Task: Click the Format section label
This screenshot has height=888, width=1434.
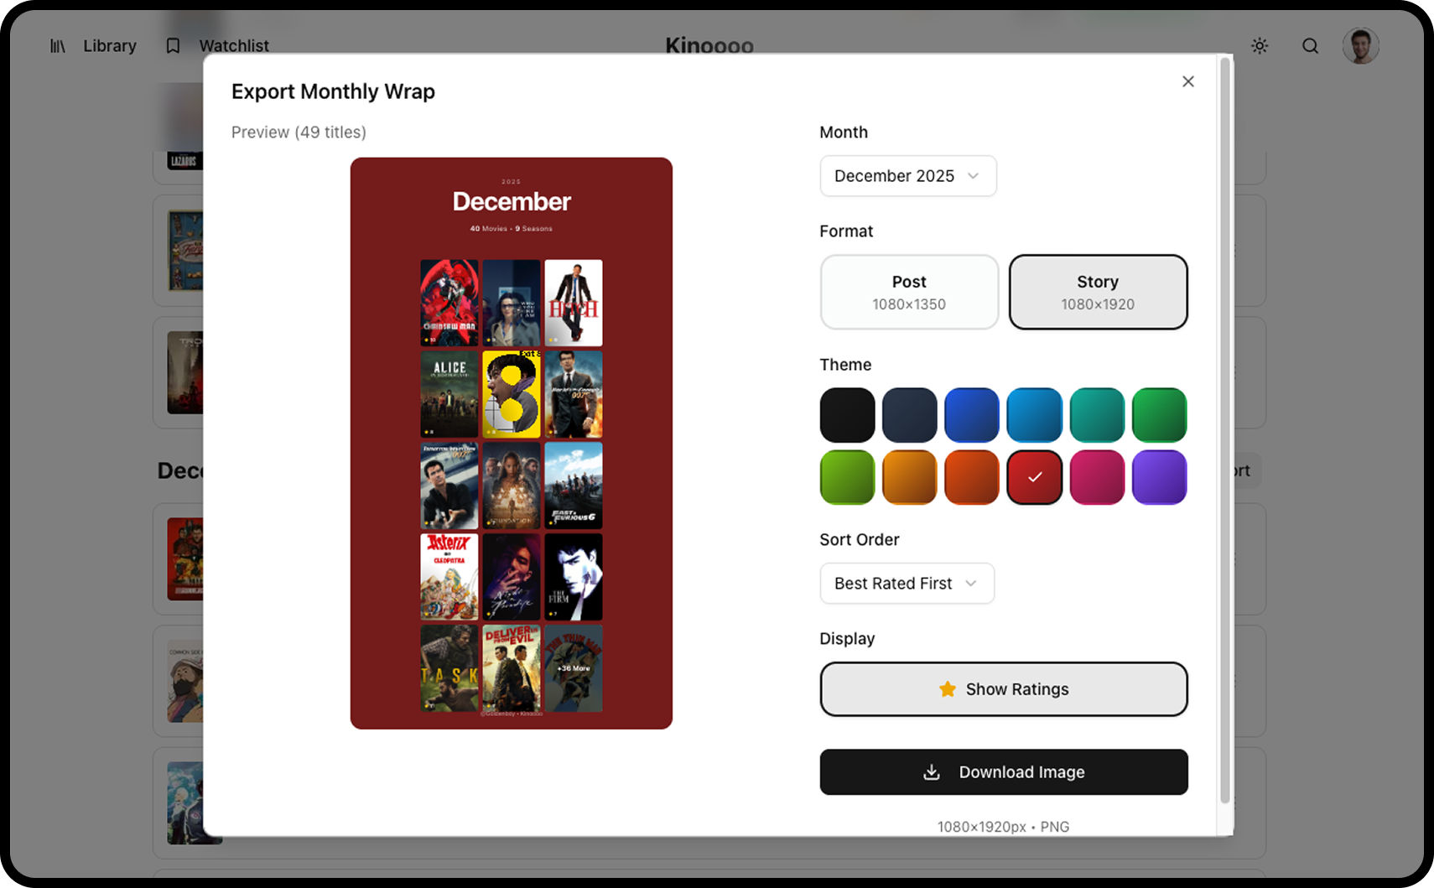Action: [846, 231]
